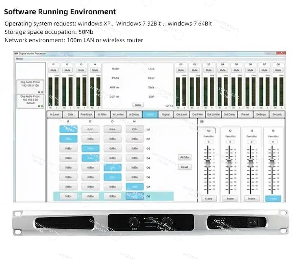Toggle matrix cell I3 to O8
305x260 pixels.
[x=113, y=197]
